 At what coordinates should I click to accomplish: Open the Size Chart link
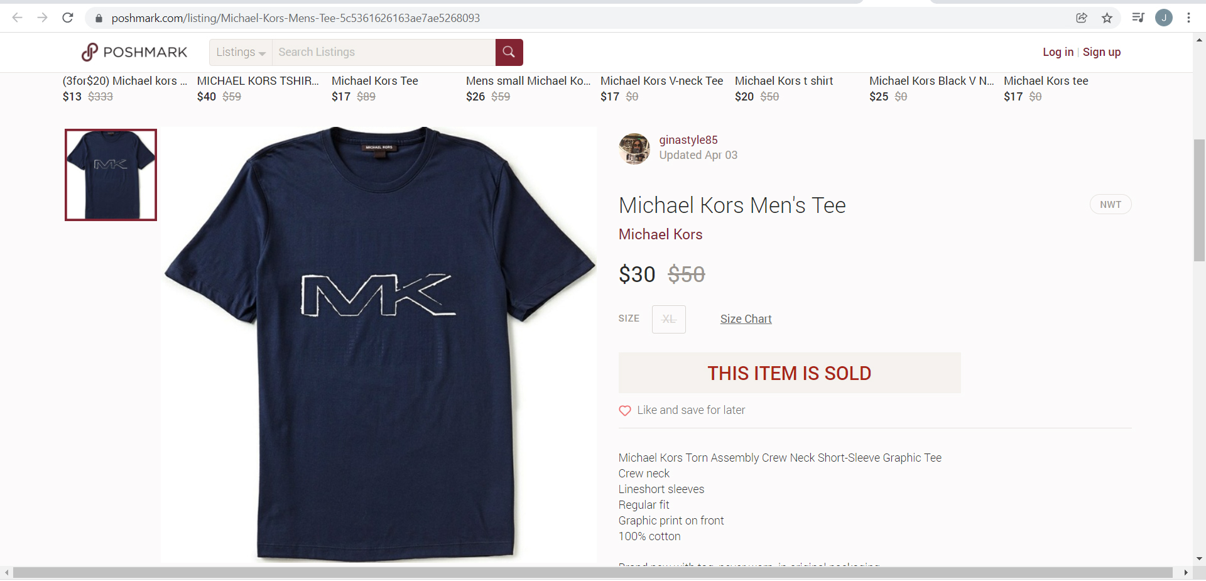coord(746,319)
